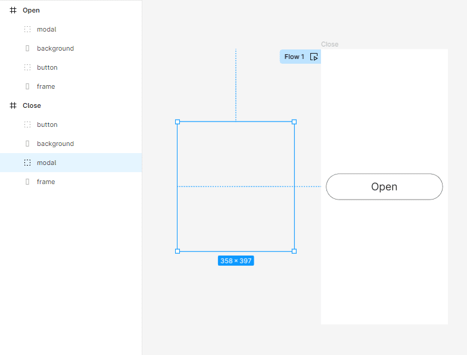Click the Flow 1 starting point label
Image resolution: width=467 pixels, height=355 pixels.
click(x=294, y=57)
